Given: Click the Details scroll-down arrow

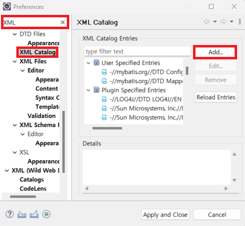Looking at the screenshot, I should (235, 180).
